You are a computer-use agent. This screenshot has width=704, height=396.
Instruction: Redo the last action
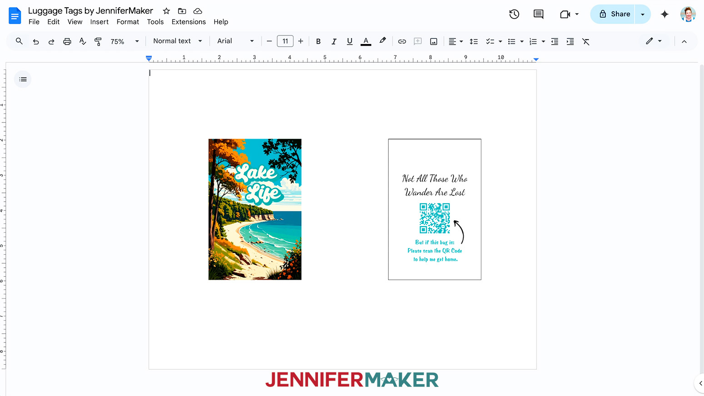click(x=51, y=41)
